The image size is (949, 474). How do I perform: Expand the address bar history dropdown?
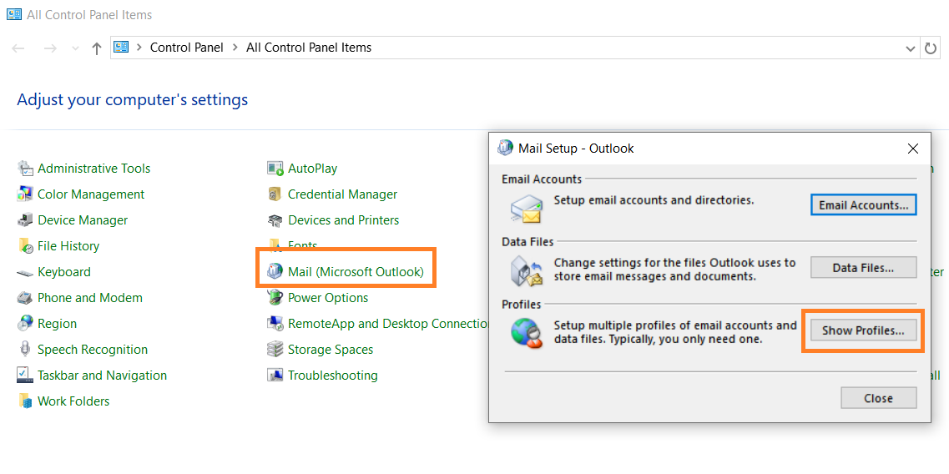pos(911,48)
